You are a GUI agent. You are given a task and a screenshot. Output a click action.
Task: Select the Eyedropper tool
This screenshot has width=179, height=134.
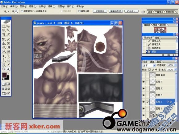point(8,65)
